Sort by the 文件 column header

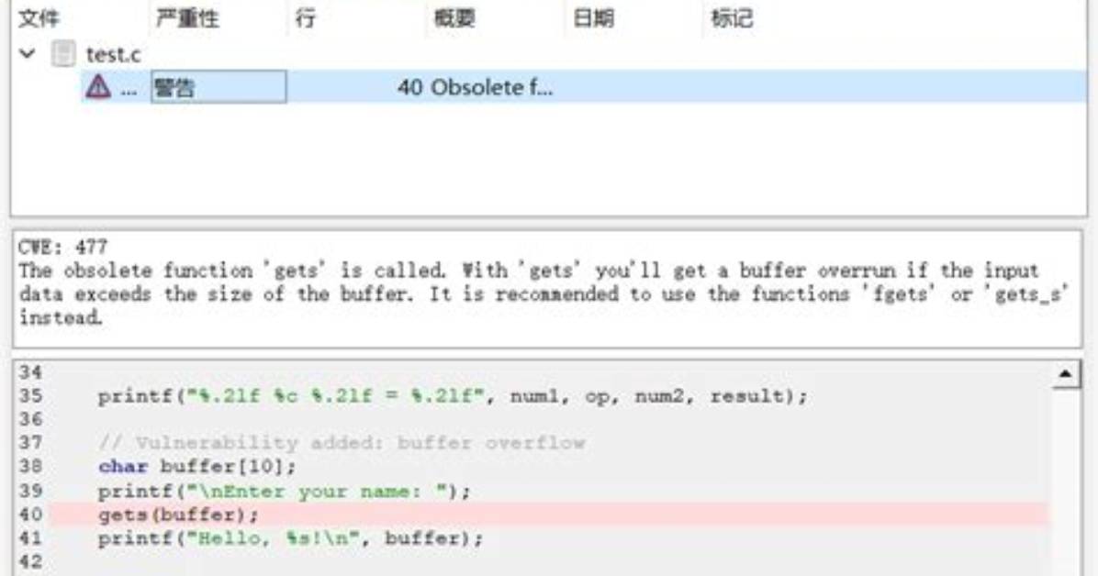39,18
